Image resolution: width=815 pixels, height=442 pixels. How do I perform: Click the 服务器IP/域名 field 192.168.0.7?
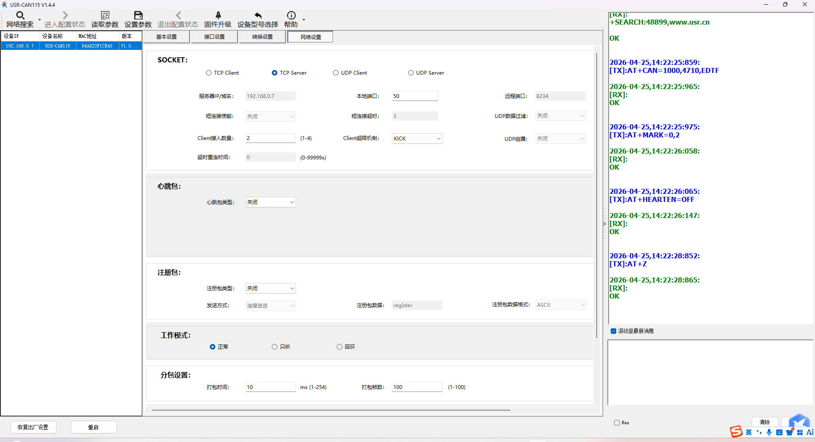click(x=270, y=96)
